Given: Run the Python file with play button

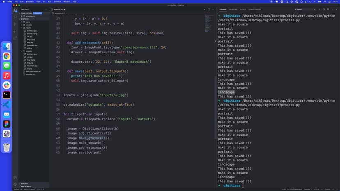Looking at the screenshot, I should pos(204,9).
